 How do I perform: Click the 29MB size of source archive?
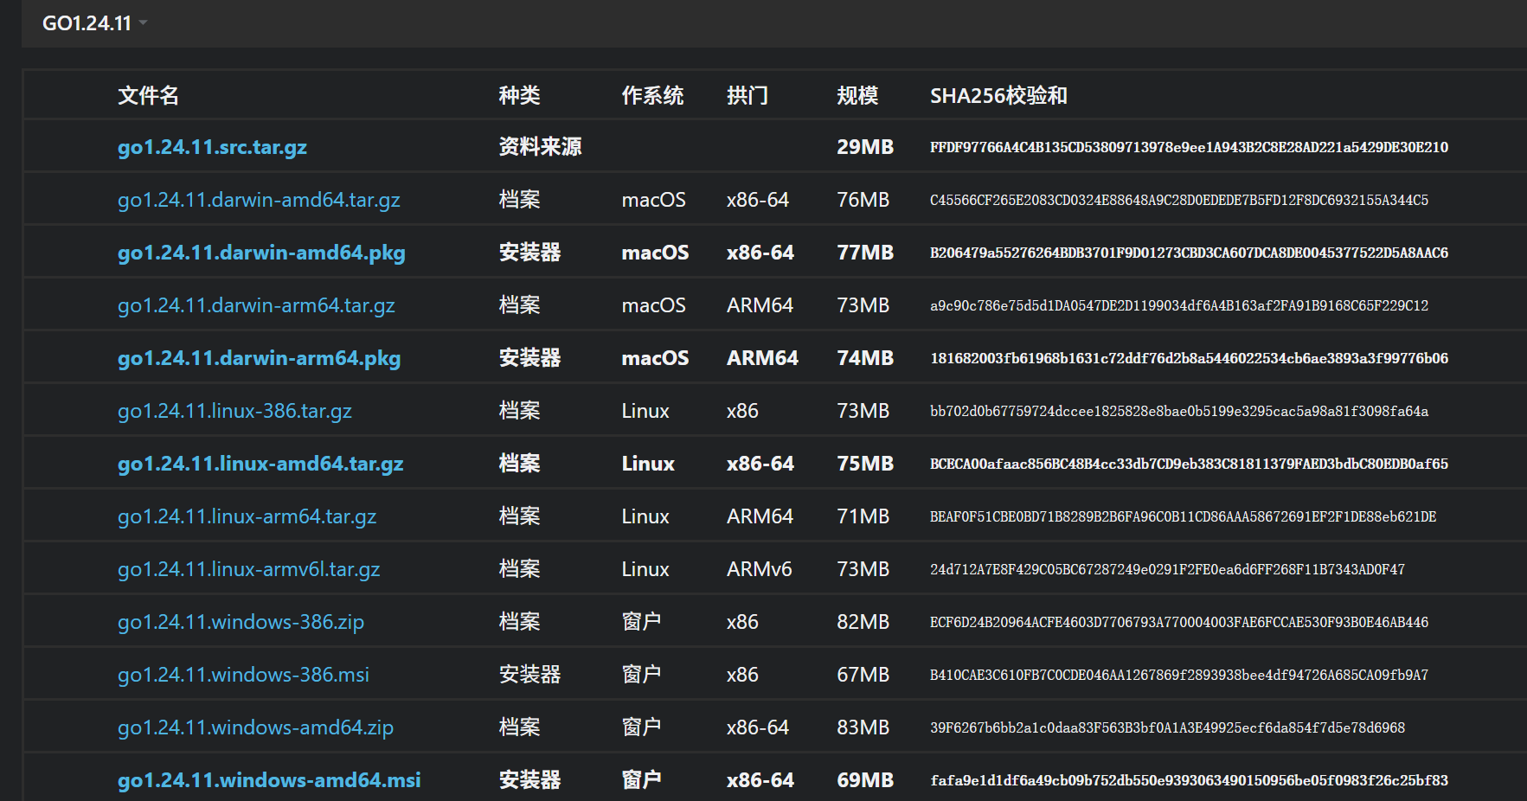click(x=865, y=147)
